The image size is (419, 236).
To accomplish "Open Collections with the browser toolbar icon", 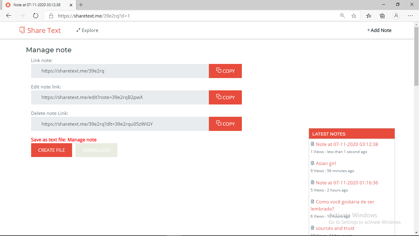I will (x=382, y=16).
